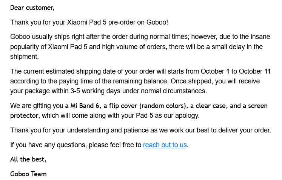Click the "Goboo Team" signature
This screenshot has width=282, height=180.
[x=28, y=174]
